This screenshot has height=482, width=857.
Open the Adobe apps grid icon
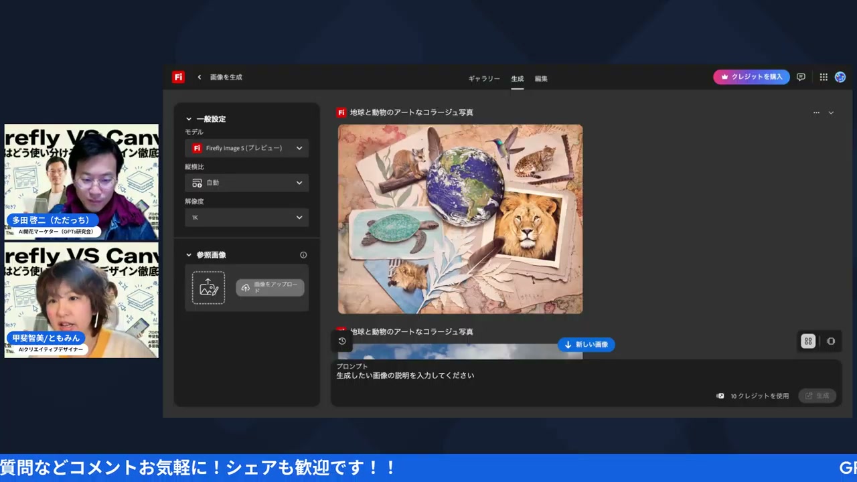[824, 77]
